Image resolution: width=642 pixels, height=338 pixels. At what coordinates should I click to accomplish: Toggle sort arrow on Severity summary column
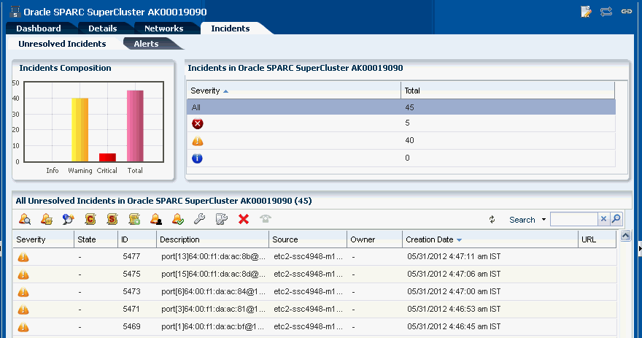coord(225,91)
